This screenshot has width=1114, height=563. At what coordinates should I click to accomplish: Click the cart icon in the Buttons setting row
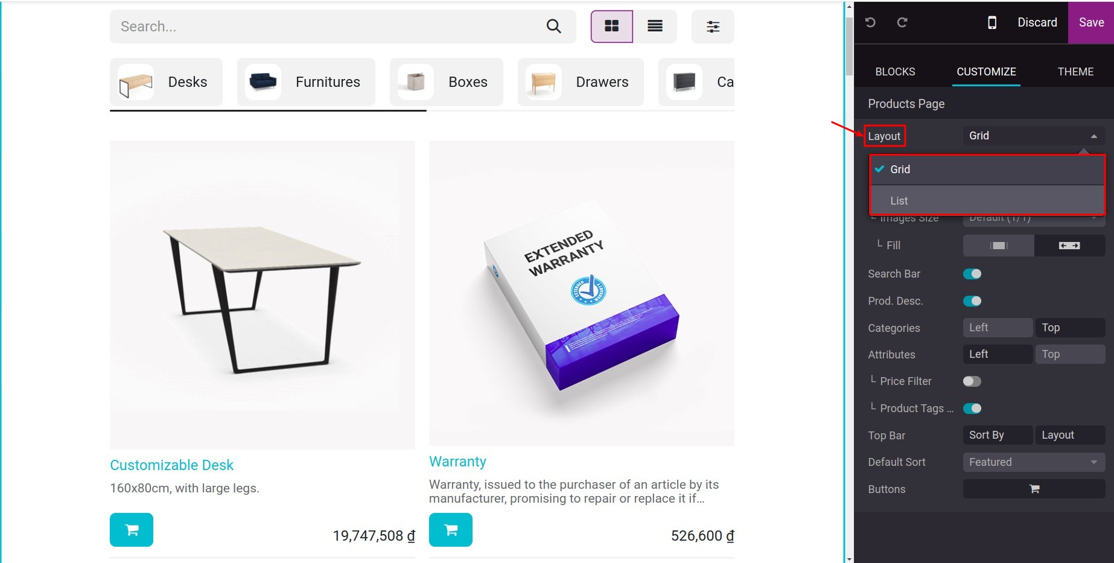pyautogui.click(x=1033, y=489)
